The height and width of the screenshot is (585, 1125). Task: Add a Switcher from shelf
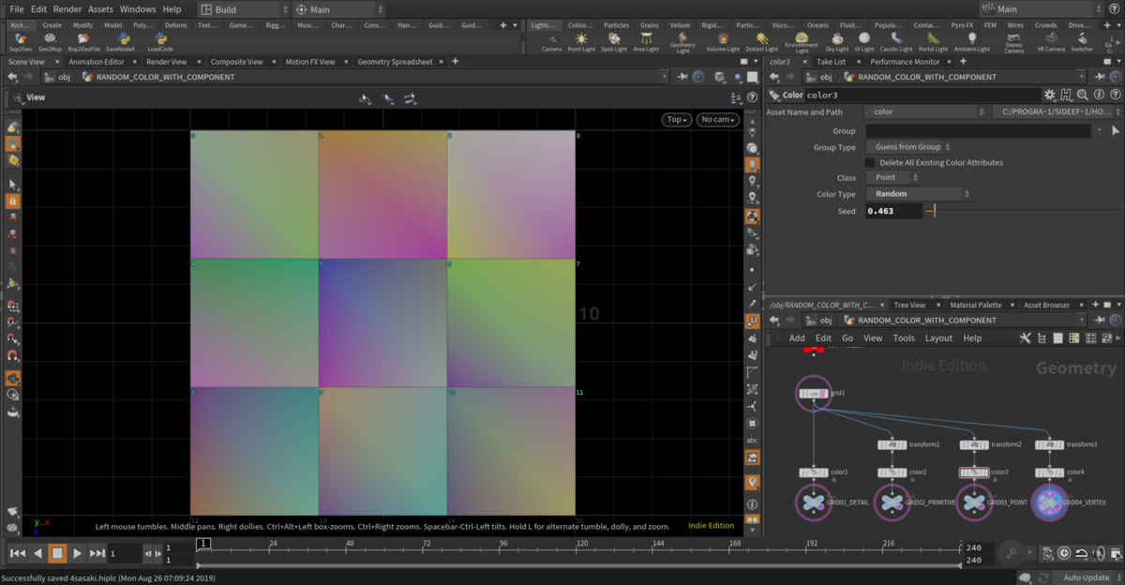1082,41
